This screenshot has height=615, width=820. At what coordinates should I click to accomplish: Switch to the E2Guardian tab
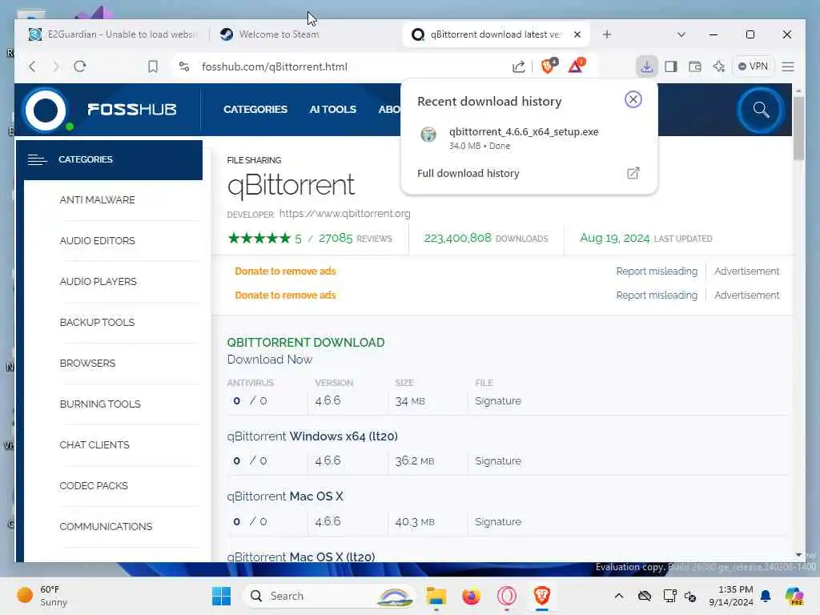pos(113,34)
